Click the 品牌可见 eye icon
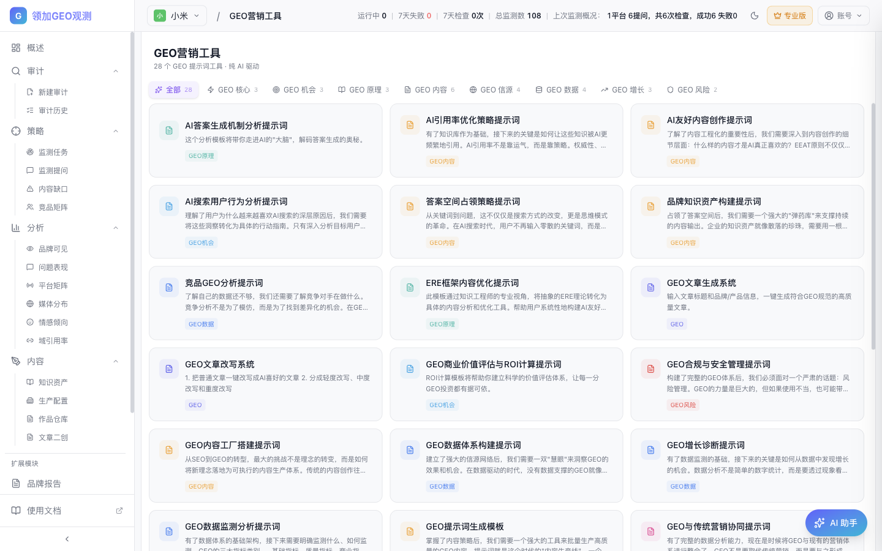 [x=30, y=249]
